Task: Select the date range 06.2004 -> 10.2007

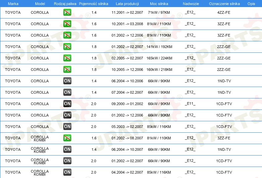Action: click(x=127, y=149)
